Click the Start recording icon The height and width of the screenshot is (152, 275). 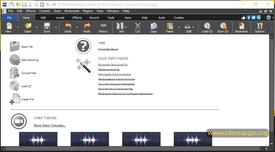coord(15,60)
